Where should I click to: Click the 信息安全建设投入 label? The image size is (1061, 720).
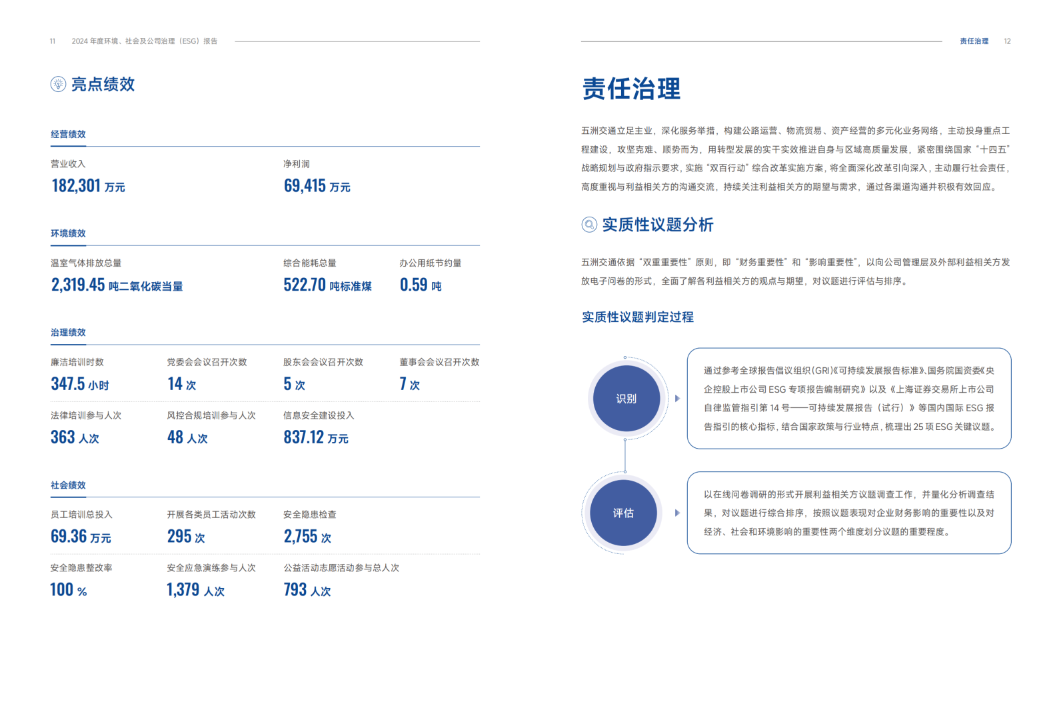[319, 415]
